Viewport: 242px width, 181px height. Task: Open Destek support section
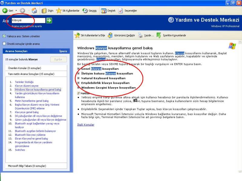[x=108, y=11]
